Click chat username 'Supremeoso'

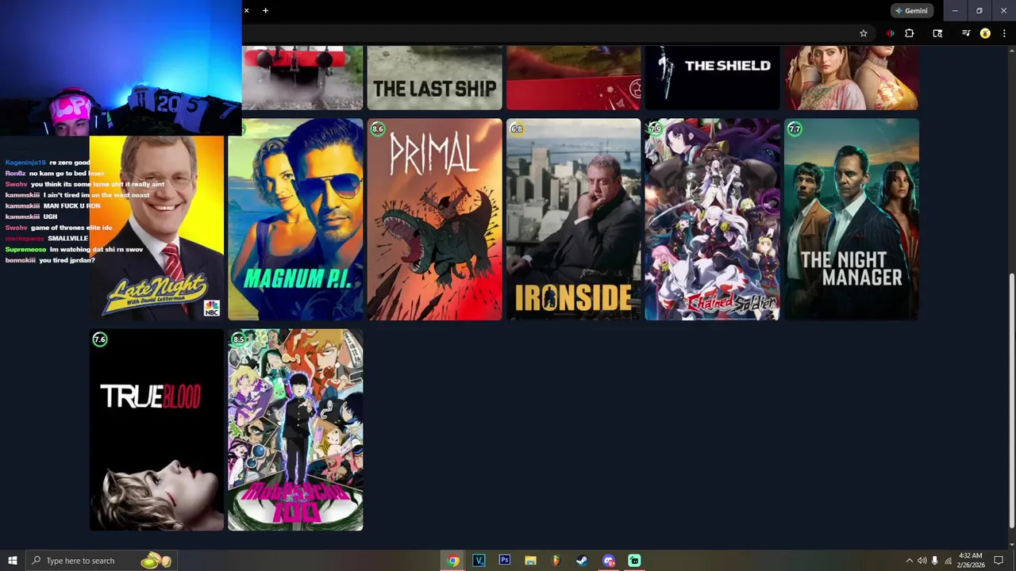click(25, 250)
